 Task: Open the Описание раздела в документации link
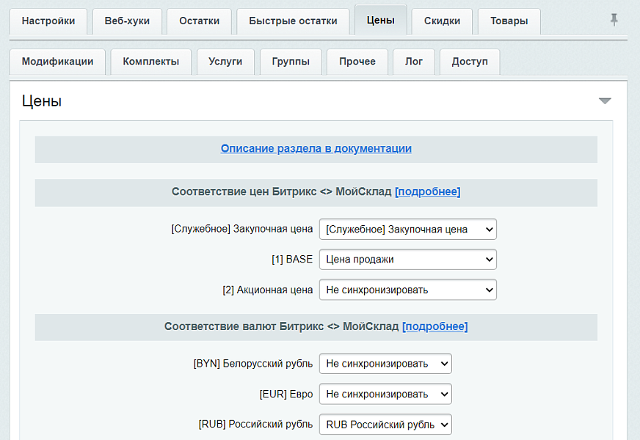316,149
